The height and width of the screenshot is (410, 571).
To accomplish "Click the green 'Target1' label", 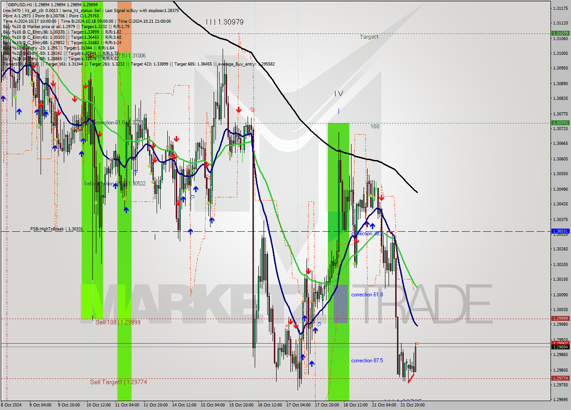I will pyautogui.click(x=369, y=37).
